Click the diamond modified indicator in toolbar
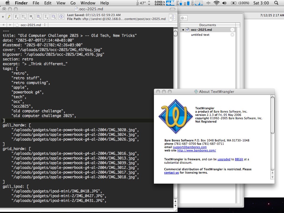Image resolution: width=284 pixels, height=213 pixels. [3, 17]
